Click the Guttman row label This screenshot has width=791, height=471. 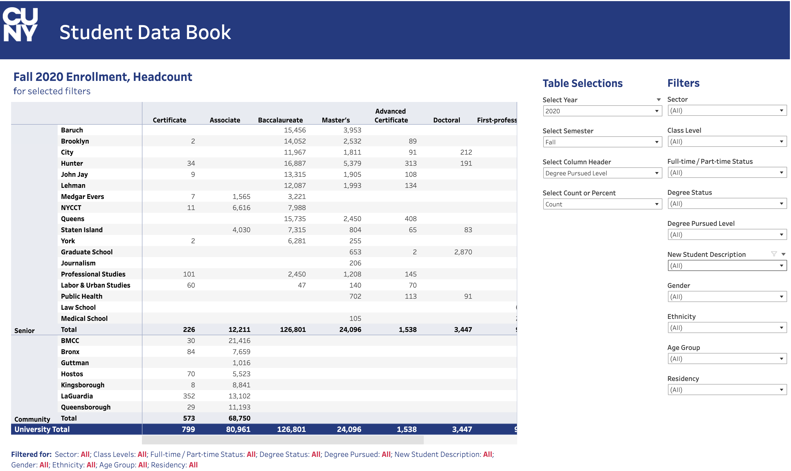(x=75, y=363)
